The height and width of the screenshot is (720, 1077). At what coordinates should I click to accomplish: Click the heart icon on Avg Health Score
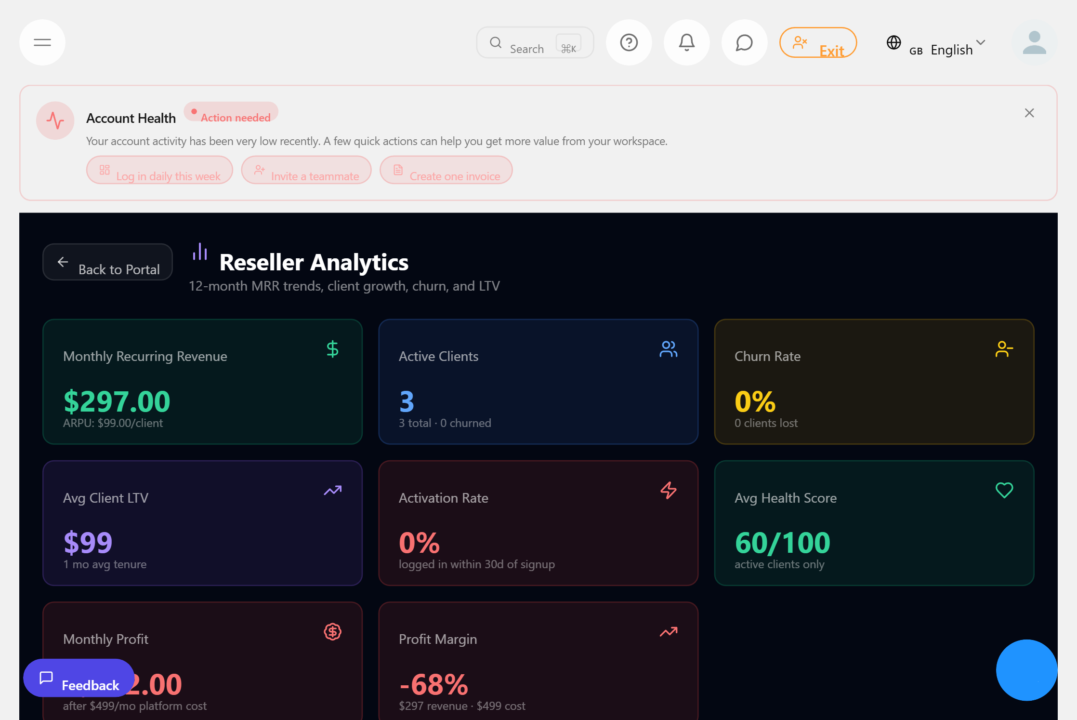[x=1004, y=491]
